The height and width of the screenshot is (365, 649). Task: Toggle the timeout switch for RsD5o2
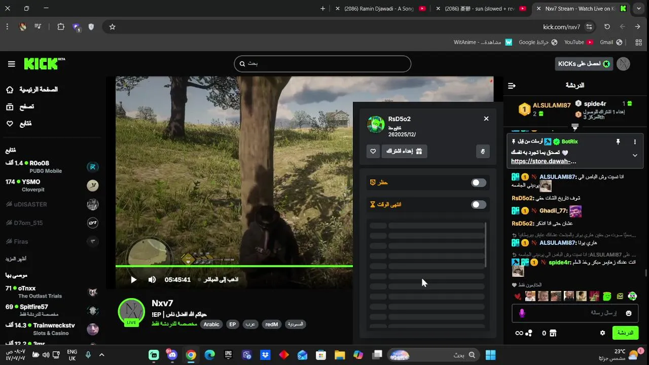(479, 205)
